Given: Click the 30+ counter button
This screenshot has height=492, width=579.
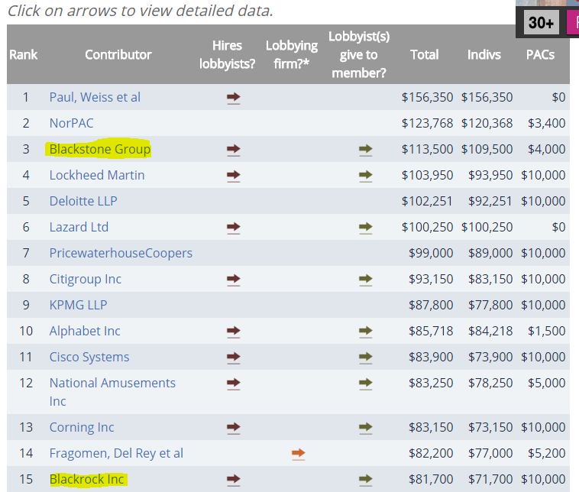Looking at the screenshot, I should (x=541, y=22).
